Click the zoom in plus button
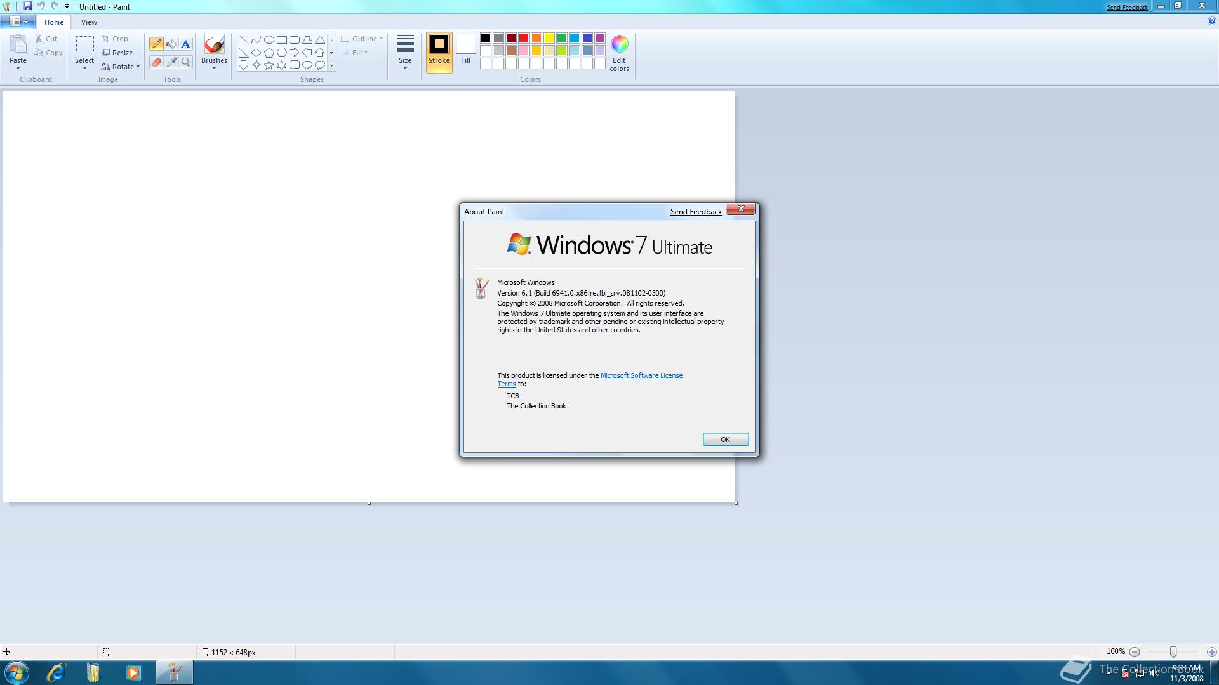The image size is (1219, 685). pos(1211,652)
